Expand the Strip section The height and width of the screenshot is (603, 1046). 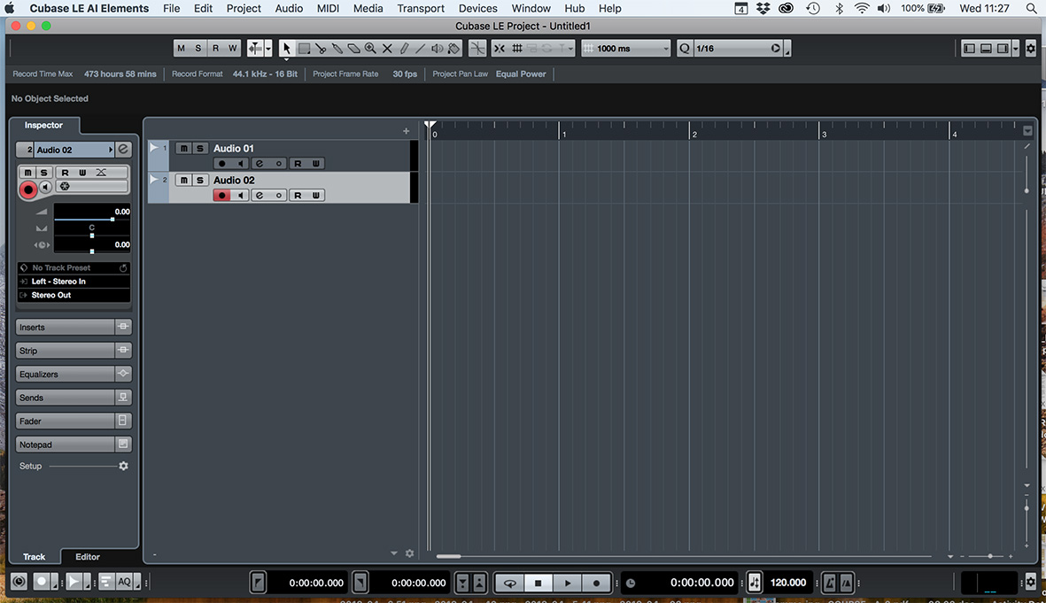pyautogui.click(x=66, y=350)
